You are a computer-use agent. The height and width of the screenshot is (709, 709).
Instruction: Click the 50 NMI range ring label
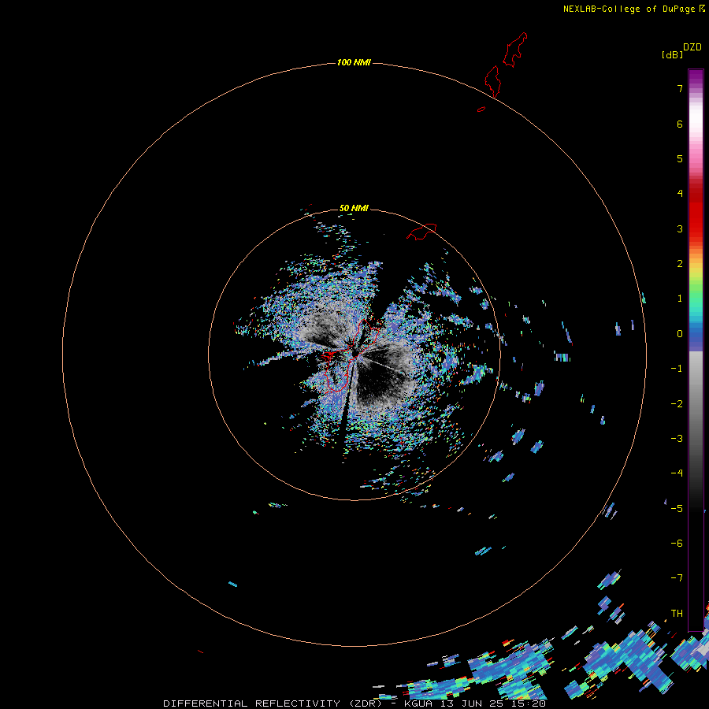(354, 208)
